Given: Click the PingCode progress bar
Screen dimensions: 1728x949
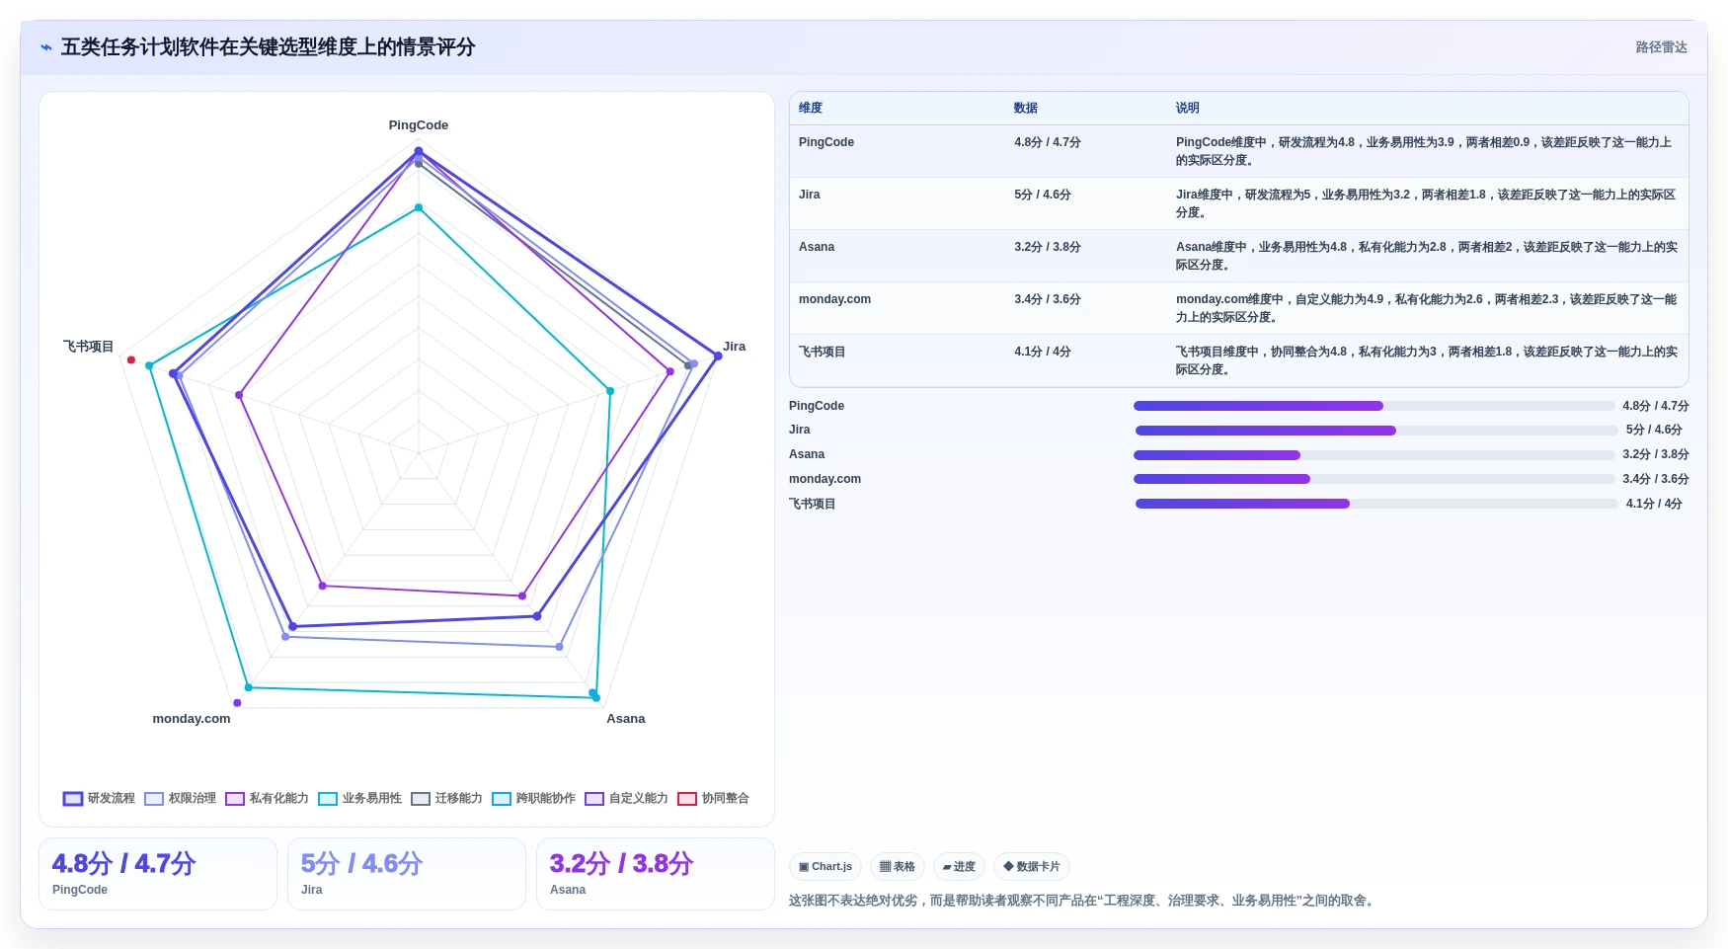Looking at the screenshot, I should coord(1375,406).
